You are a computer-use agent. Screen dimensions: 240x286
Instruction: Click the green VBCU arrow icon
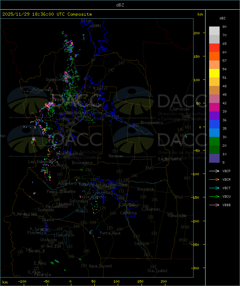pyautogui.click(x=214, y=196)
